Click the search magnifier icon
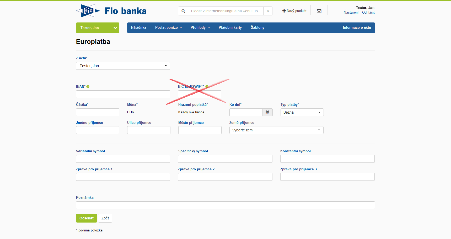This screenshot has width=451, height=239. pos(183,11)
